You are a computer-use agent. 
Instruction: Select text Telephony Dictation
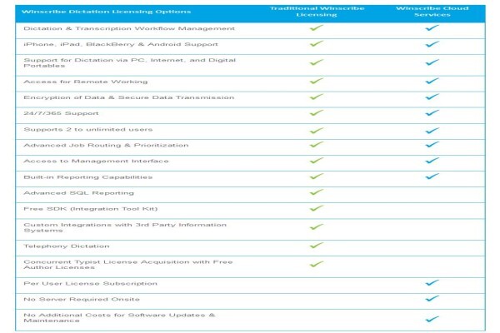tap(67, 246)
